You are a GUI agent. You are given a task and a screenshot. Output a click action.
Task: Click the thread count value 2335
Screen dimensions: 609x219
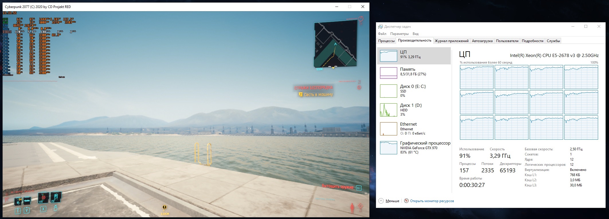(x=487, y=170)
